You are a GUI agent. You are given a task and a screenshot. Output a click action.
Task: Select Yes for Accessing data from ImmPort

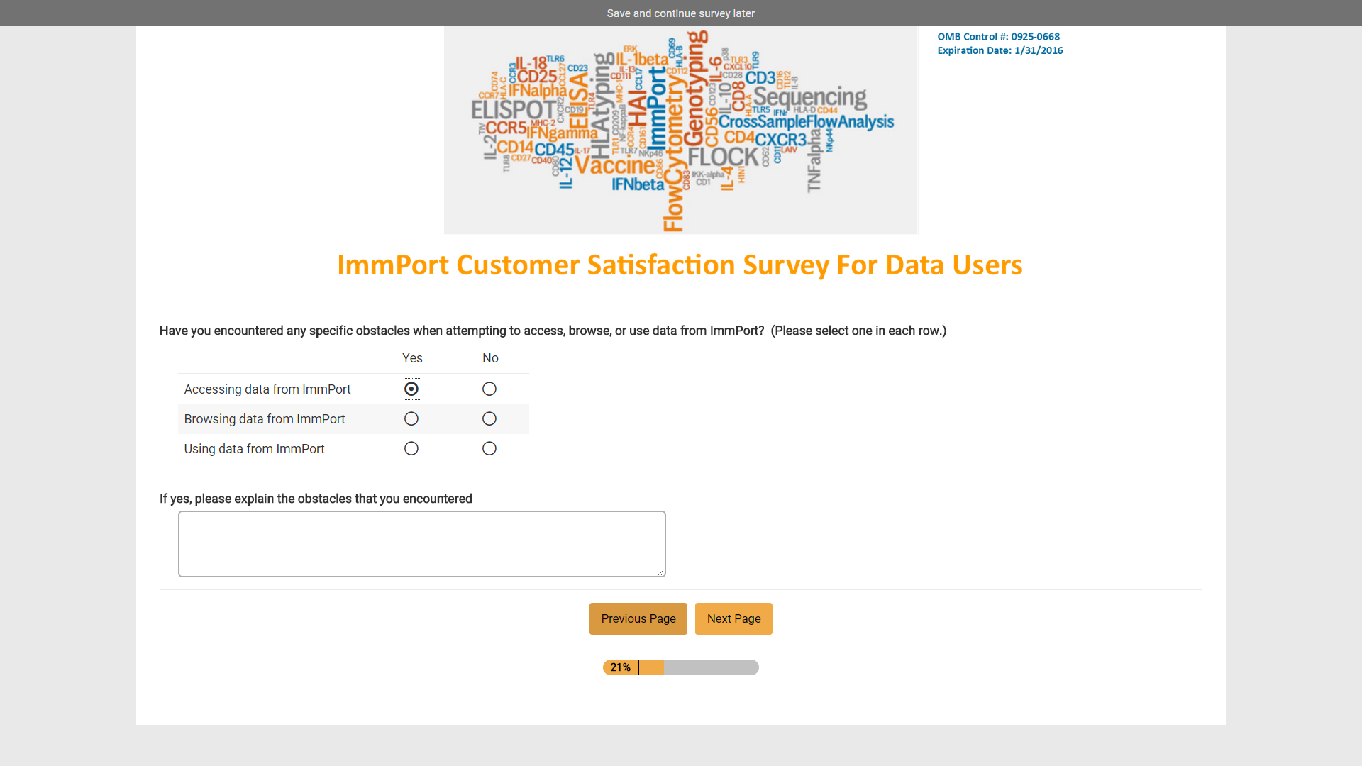411,389
